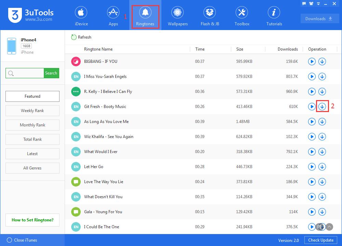Browse All Genres

click(x=32, y=168)
